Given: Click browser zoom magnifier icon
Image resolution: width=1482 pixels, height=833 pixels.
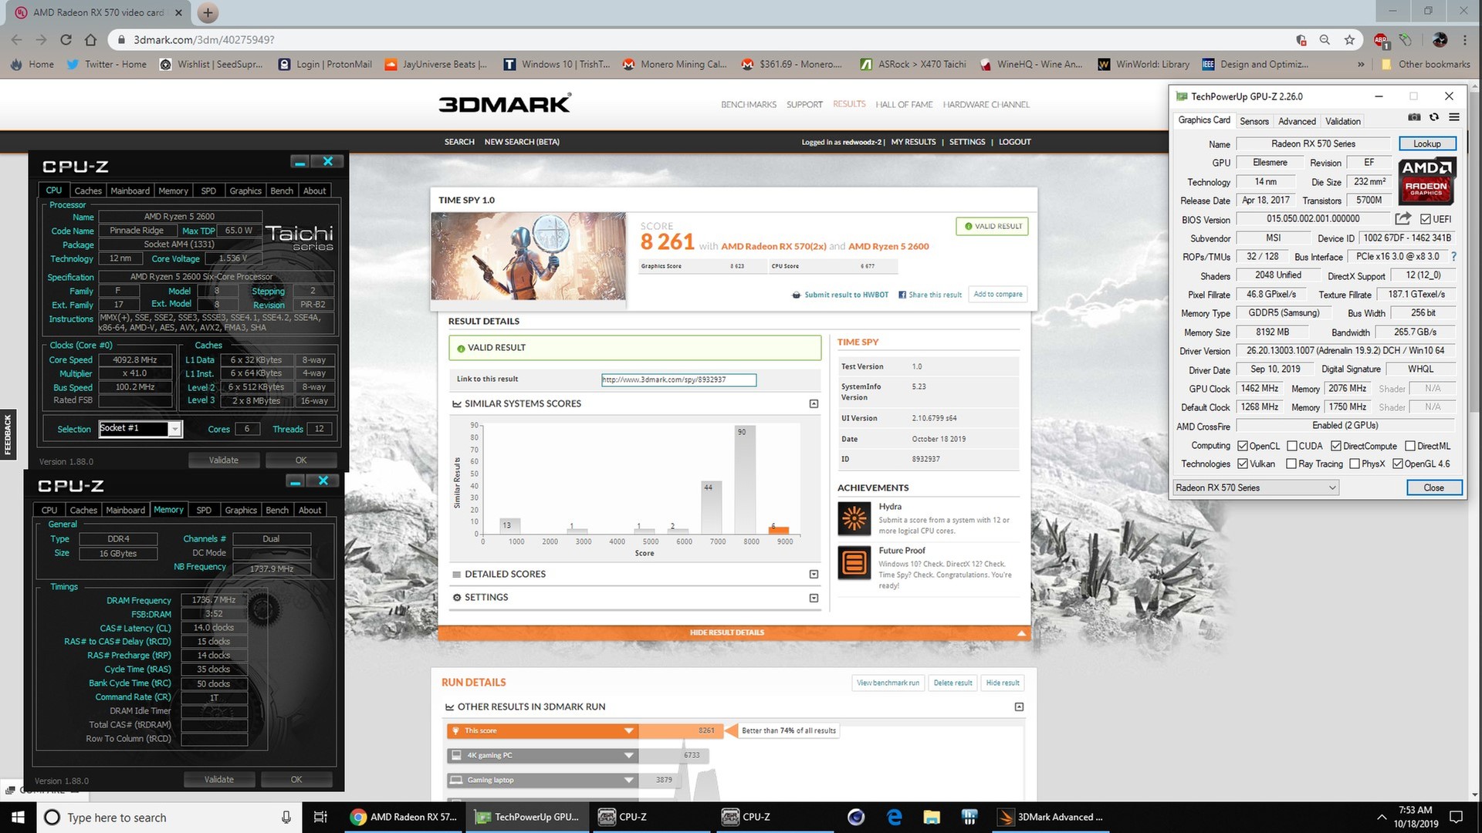Looking at the screenshot, I should tap(1325, 39).
